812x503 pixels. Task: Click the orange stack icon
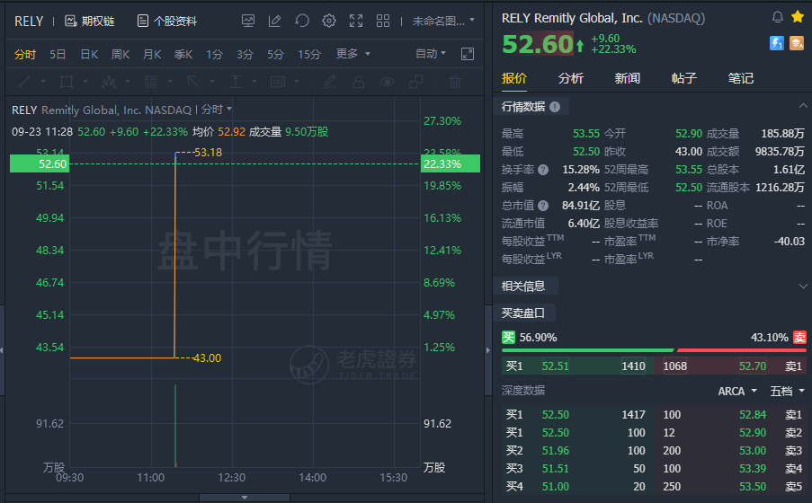tap(797, 43)
